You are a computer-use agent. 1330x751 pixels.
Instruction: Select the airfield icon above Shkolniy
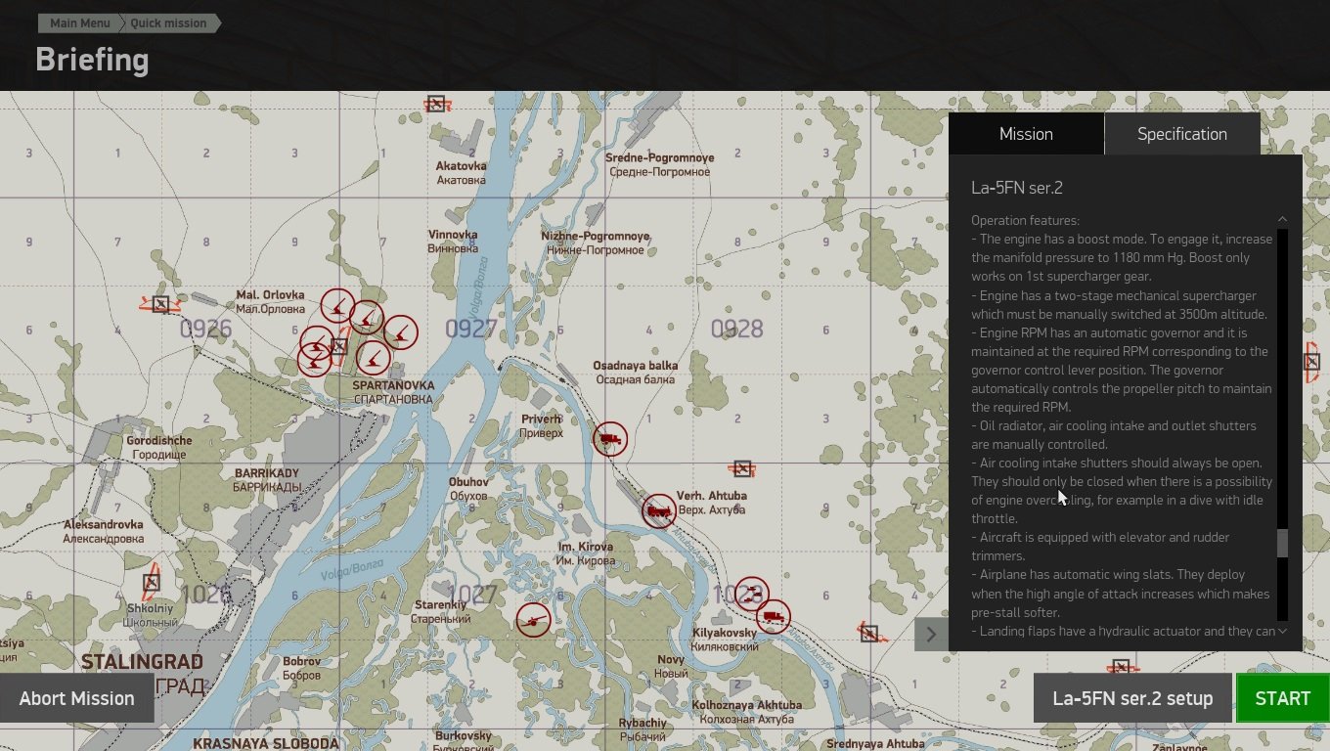tap(151, 584)
